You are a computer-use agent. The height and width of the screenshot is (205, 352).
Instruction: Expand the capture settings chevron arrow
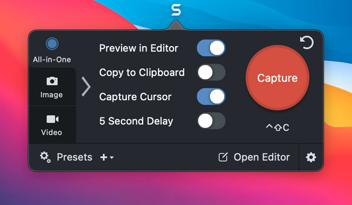tap(86, 87)
